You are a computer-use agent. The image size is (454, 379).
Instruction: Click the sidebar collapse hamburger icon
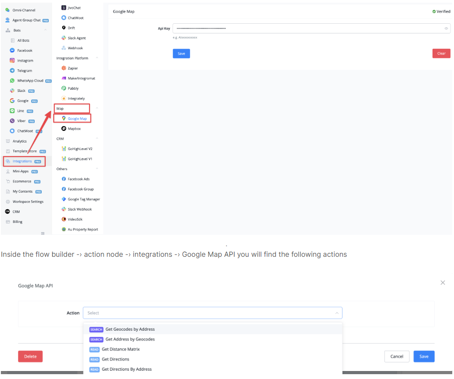pos(43,233)
